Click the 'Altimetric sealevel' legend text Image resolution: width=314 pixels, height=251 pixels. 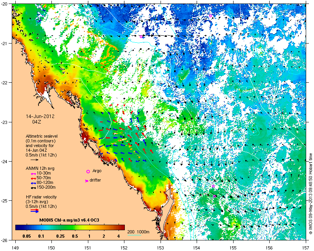tap(42, 136)
